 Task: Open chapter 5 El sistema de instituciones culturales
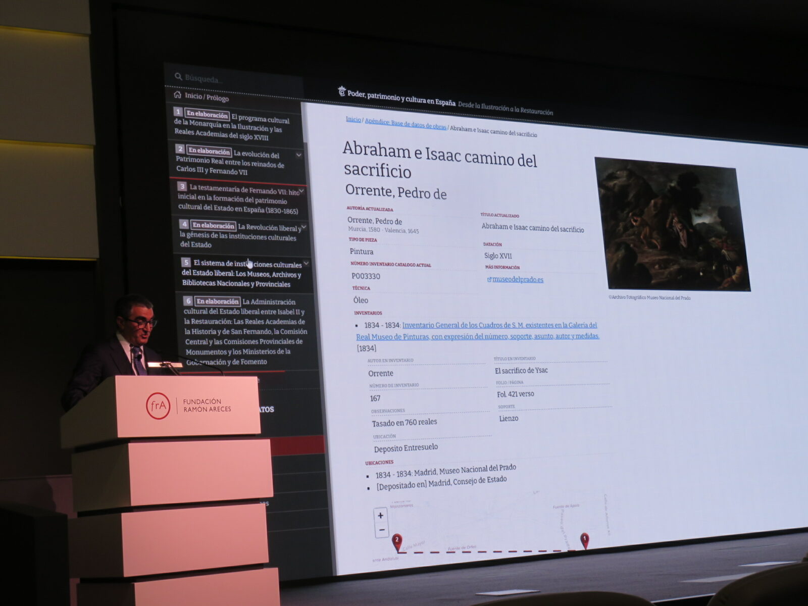(242, 273)
